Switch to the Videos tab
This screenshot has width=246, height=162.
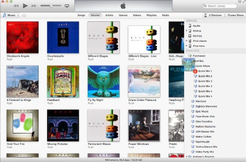tap(137, 15)
